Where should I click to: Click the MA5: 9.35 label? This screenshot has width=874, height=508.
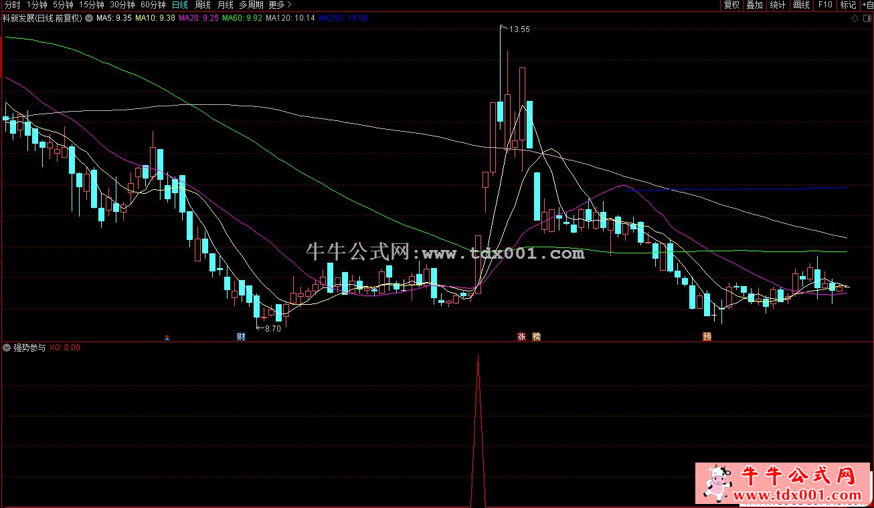click(x=114, y=18)
